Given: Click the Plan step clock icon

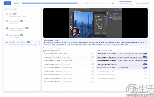Looking at the screenshot, I should point(7,14).
